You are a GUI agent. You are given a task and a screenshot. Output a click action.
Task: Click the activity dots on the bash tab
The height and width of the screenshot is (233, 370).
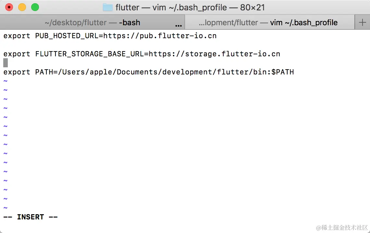pyautogui.click(x=179, y=25)
